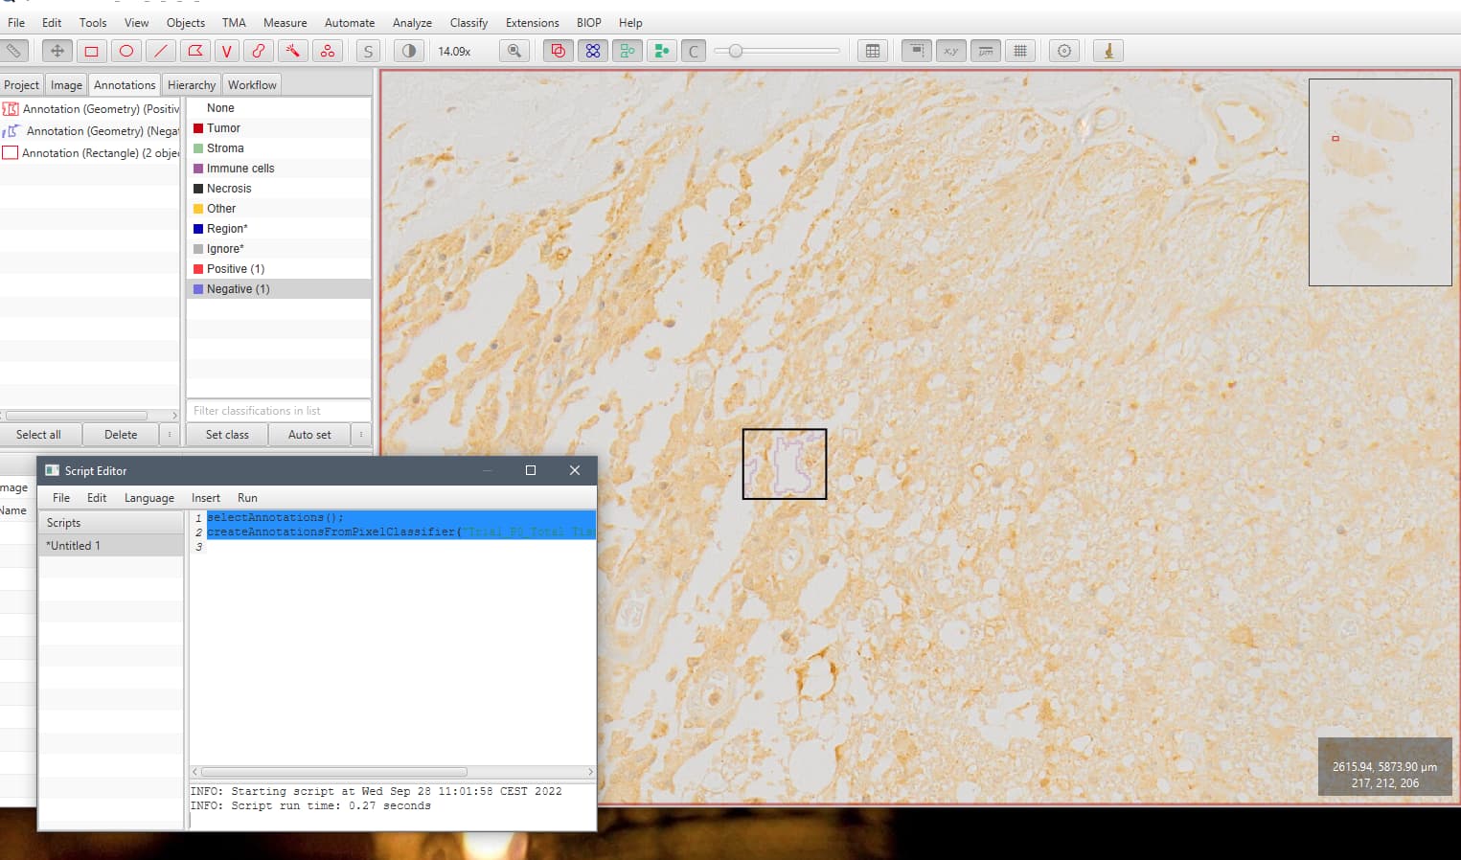This screenshot has width=1461, height=860.
Task: Toggle the counting grid overlay
Action: (1020, 52)
